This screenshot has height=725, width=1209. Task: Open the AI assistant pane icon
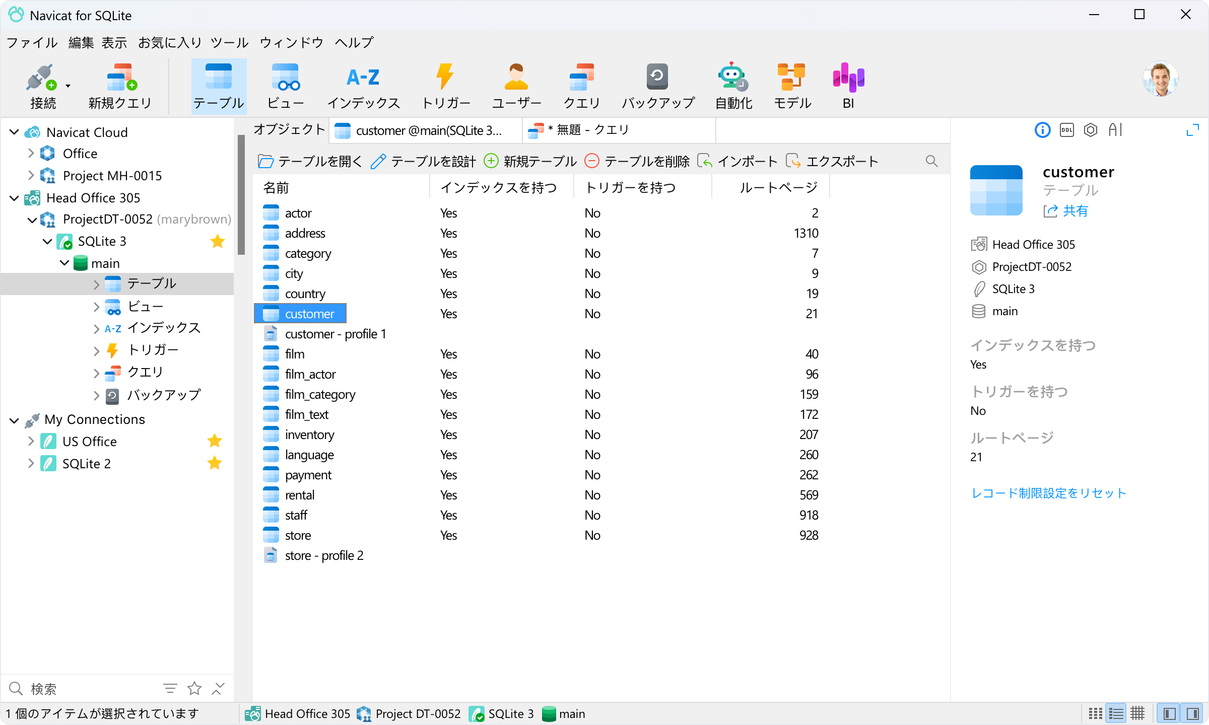(x=1115, y=130)
